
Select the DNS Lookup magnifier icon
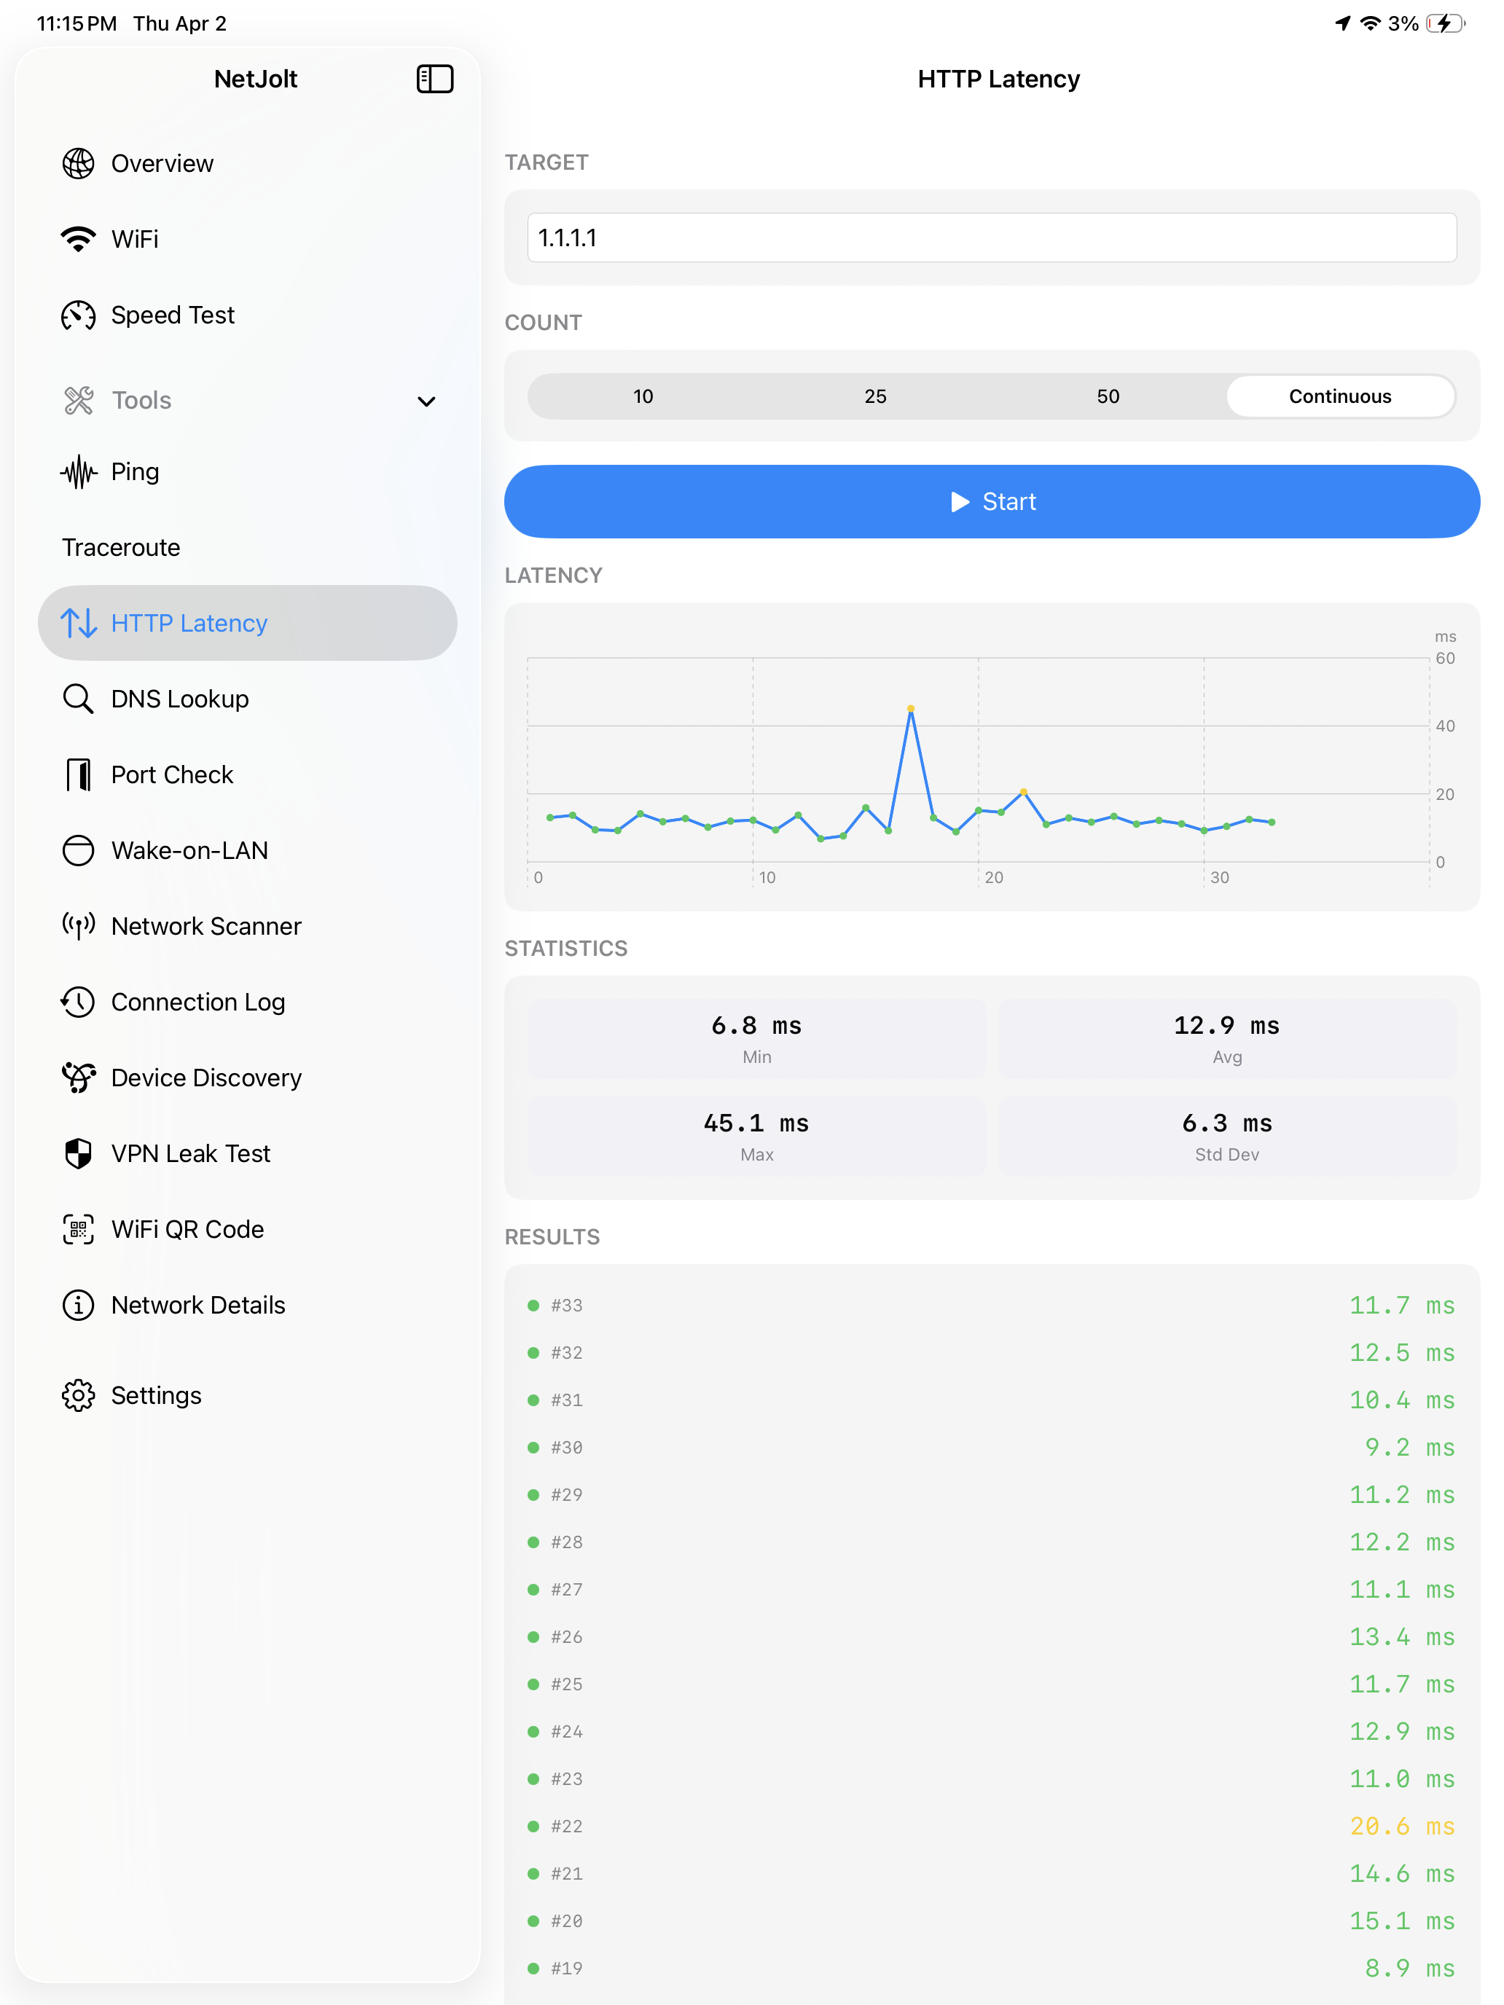pyautogui.click(x=78, y=699)
